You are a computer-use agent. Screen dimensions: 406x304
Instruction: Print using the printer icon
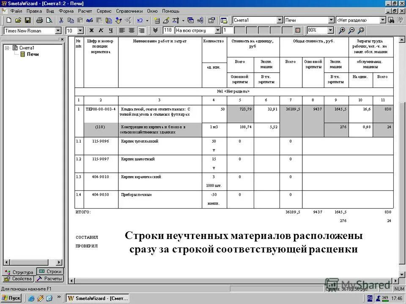tap(39, 20)
